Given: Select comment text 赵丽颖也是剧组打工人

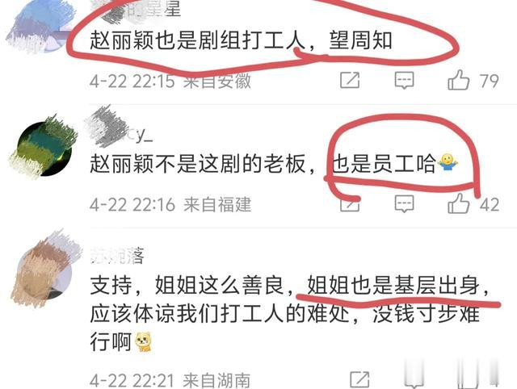Looking at the screenshot, I should 197,41.
